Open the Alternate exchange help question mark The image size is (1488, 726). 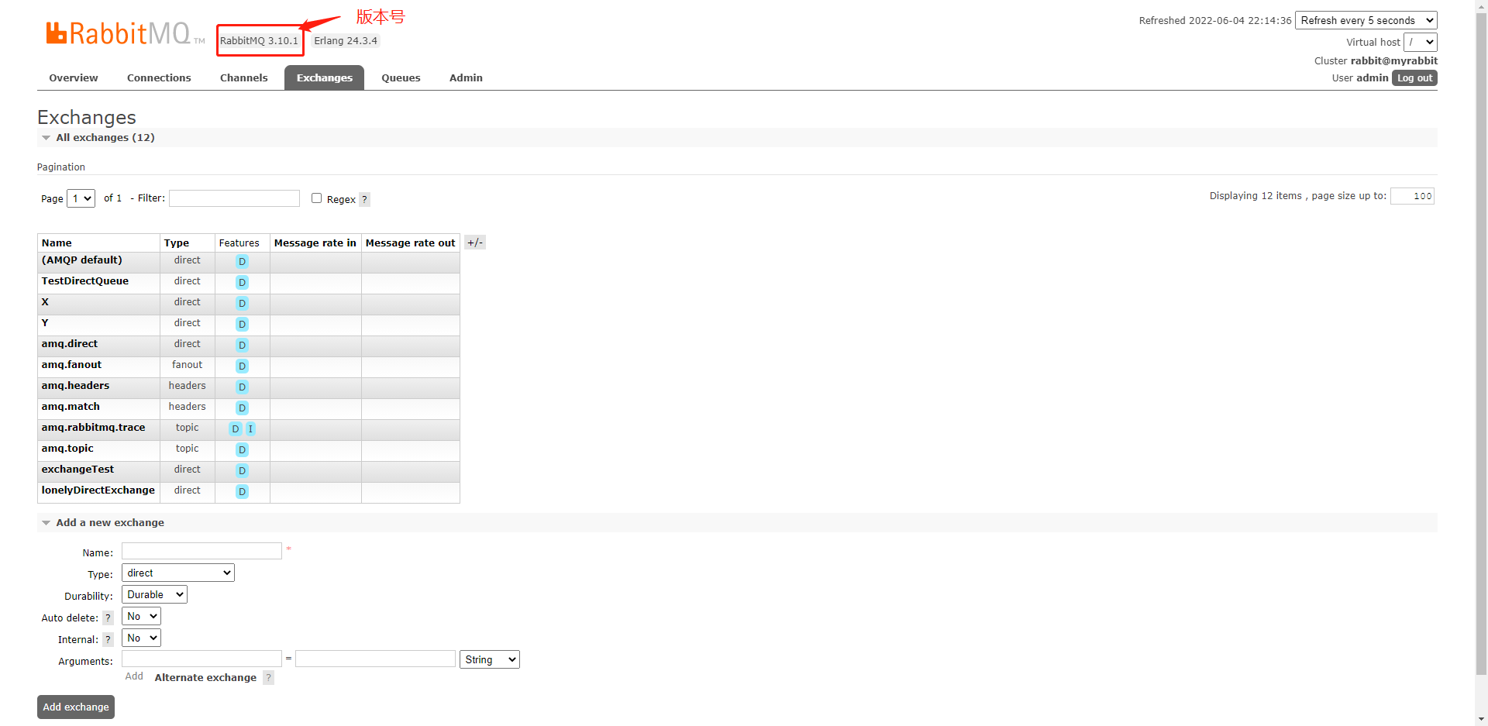pos(268,678)
